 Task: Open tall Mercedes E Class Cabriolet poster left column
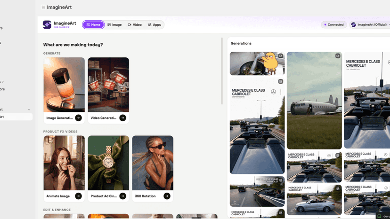tap(257, 125)
